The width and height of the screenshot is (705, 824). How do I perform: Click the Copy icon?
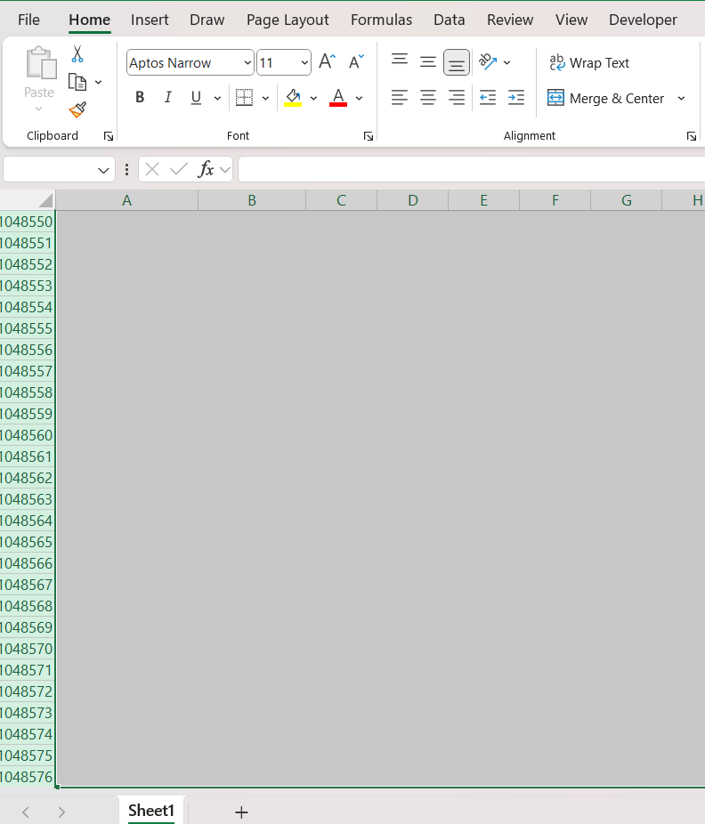tap(77, 82)
